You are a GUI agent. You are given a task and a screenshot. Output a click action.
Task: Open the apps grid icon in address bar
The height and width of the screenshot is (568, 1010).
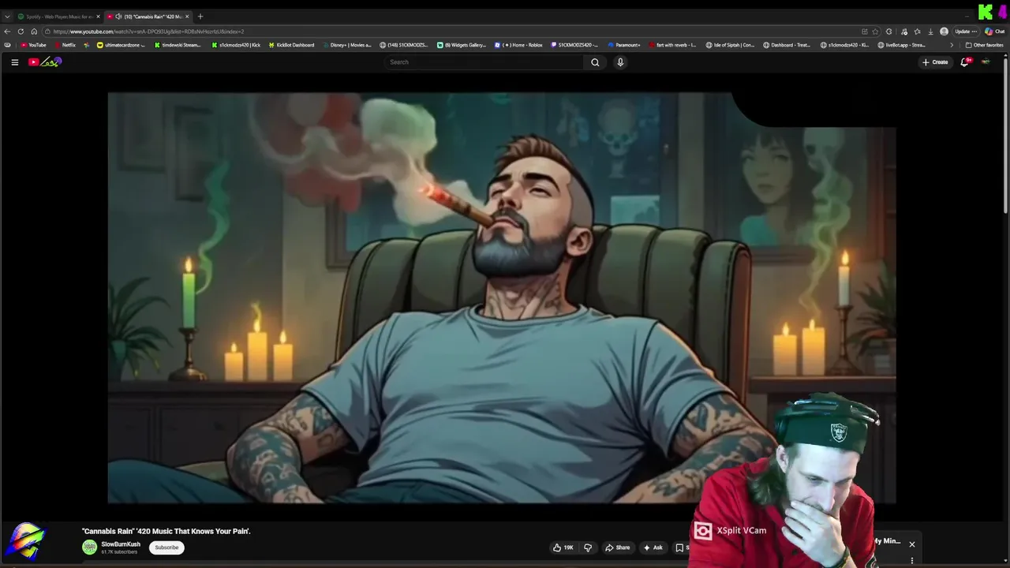[864, 32]
